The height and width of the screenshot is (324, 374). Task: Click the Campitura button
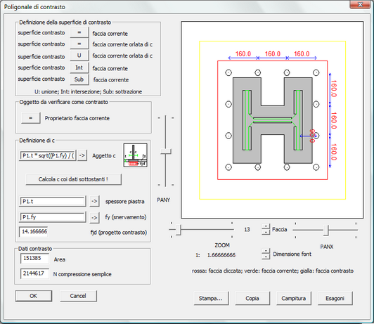(x=294, y=298)
